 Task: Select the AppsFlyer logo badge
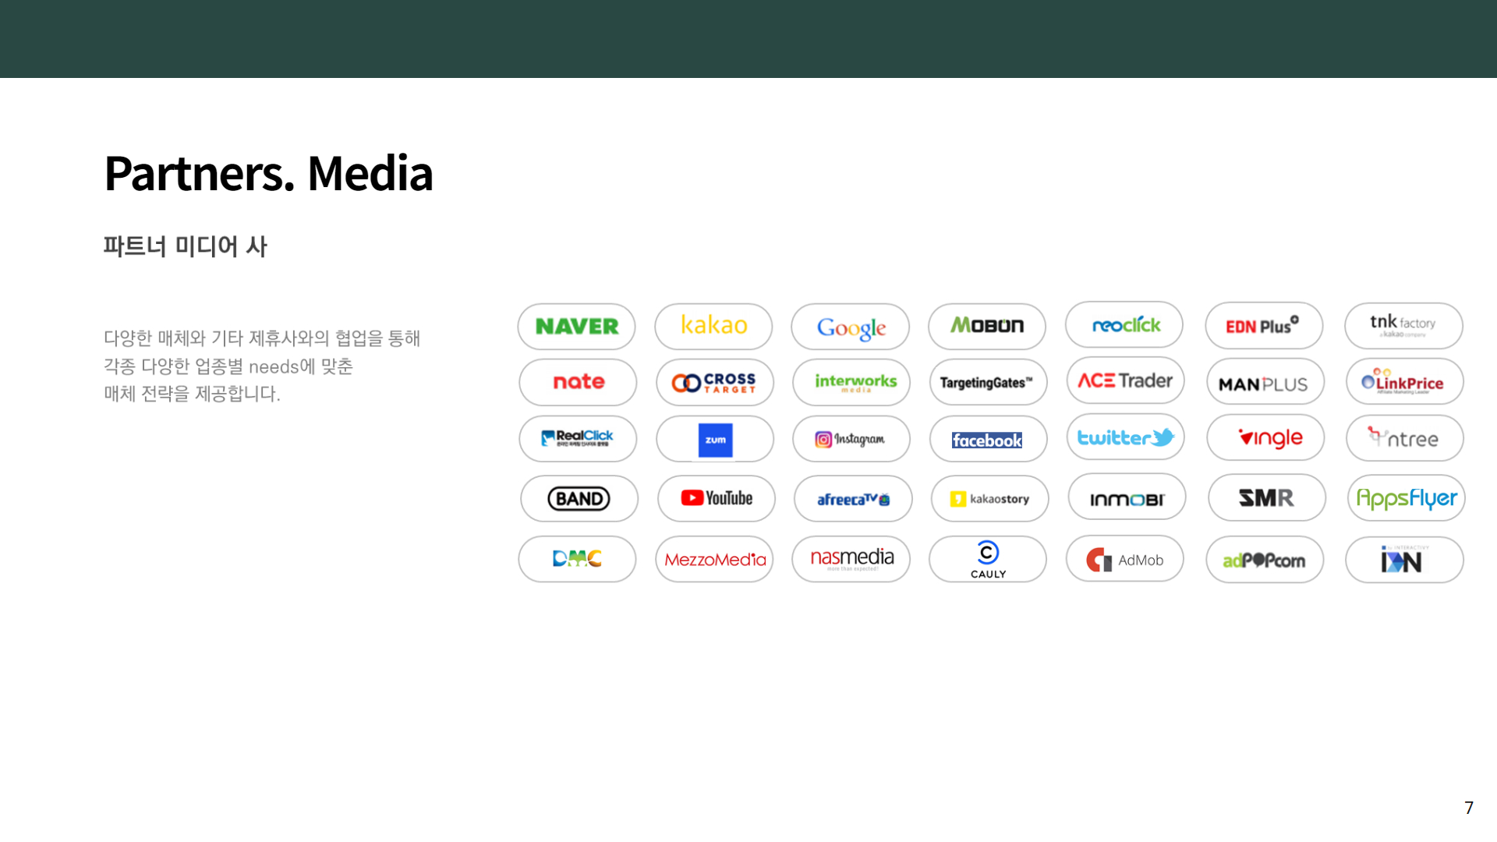pos(1407,498)
